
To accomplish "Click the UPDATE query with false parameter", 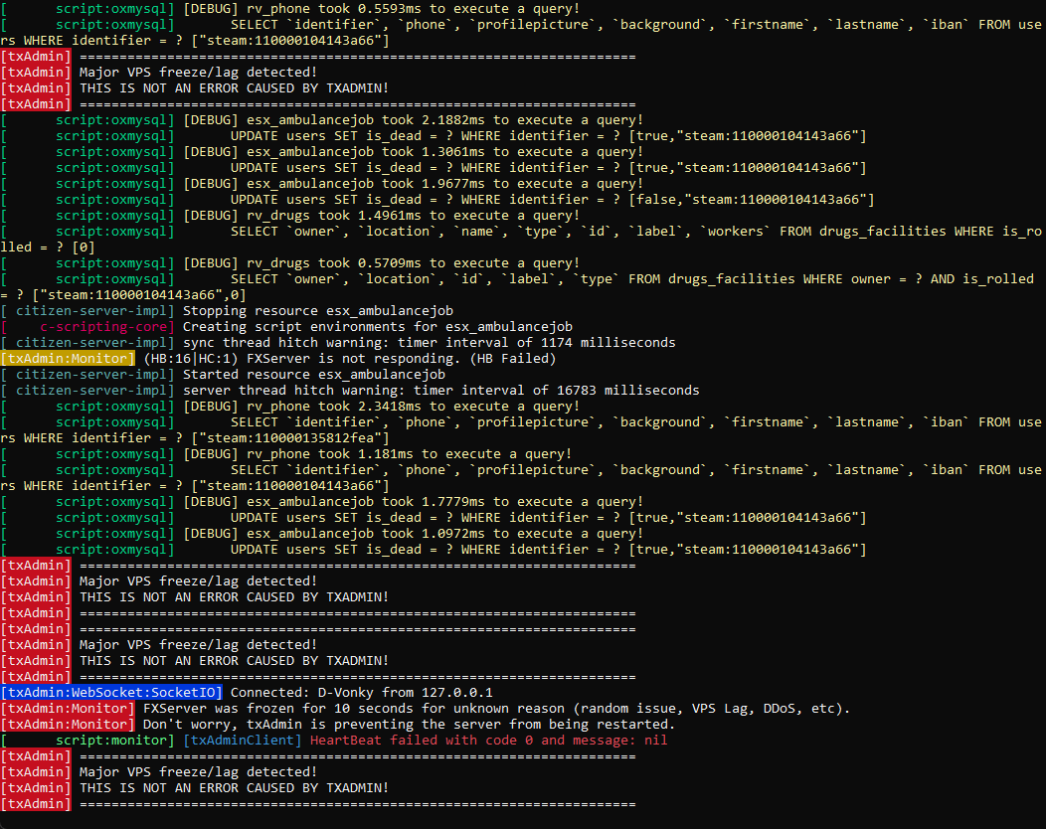I will [x=552, y=200].
